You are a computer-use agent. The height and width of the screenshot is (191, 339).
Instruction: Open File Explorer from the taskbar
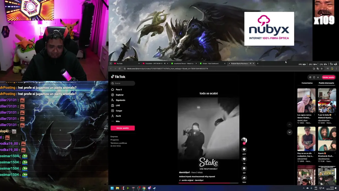[117, 188]
